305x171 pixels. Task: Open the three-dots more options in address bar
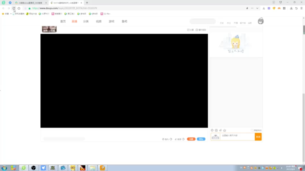point(252,8)
